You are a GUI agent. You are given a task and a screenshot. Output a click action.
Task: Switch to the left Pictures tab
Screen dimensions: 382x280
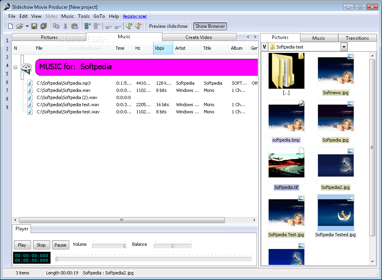pyautogui.click(x=49, y=37)
